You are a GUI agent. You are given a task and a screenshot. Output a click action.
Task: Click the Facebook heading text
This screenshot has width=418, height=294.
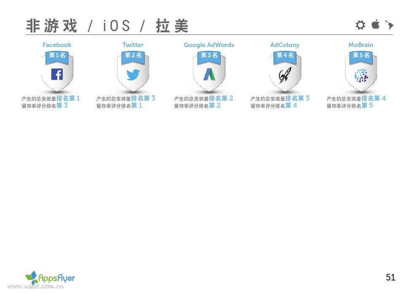[x=57, y=45]
